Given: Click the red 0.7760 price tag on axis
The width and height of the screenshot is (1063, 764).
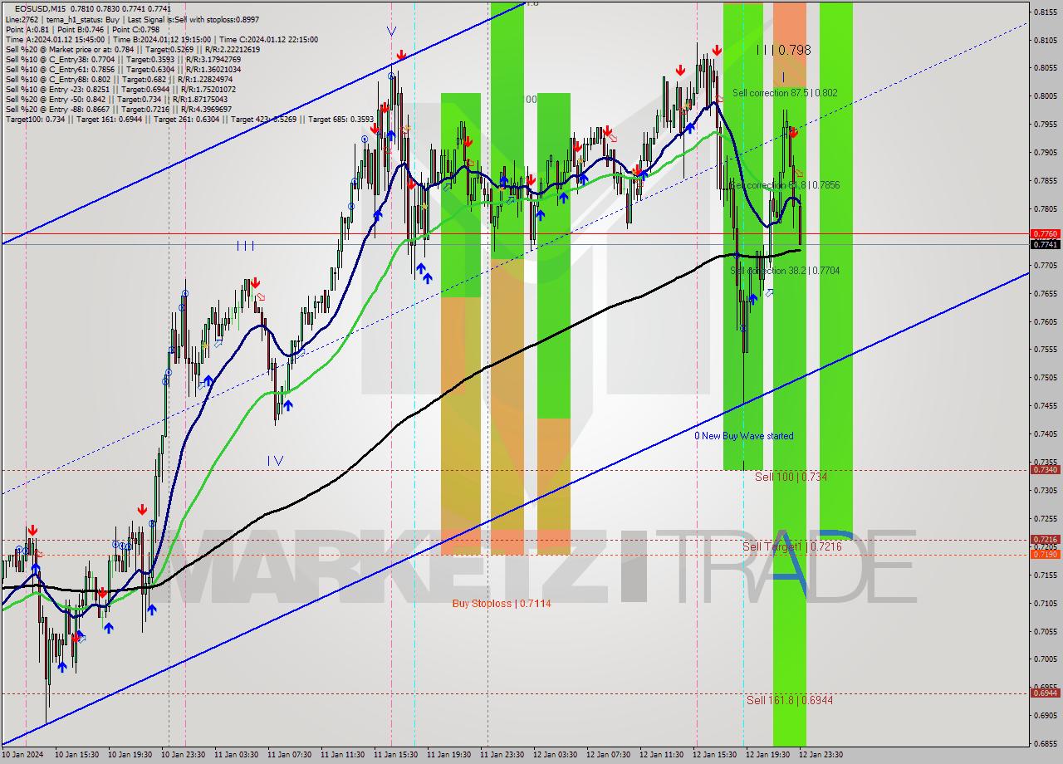Looking at the screenshot, I should (1045, 234).
